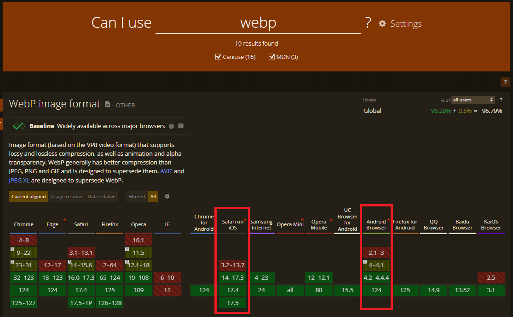Image resolution: width=513 pixels, height=317 pixels.
Task: Click the Safari on iOS header
Action: coord(233,225)
